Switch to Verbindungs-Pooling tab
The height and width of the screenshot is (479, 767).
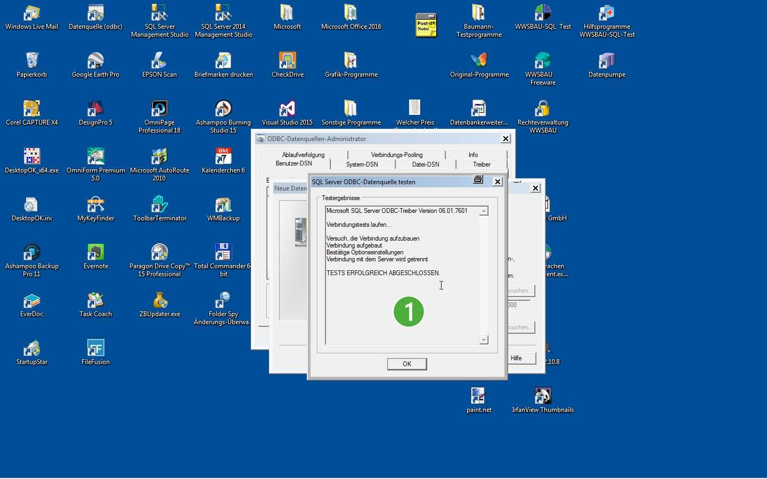tap(397, 155)
